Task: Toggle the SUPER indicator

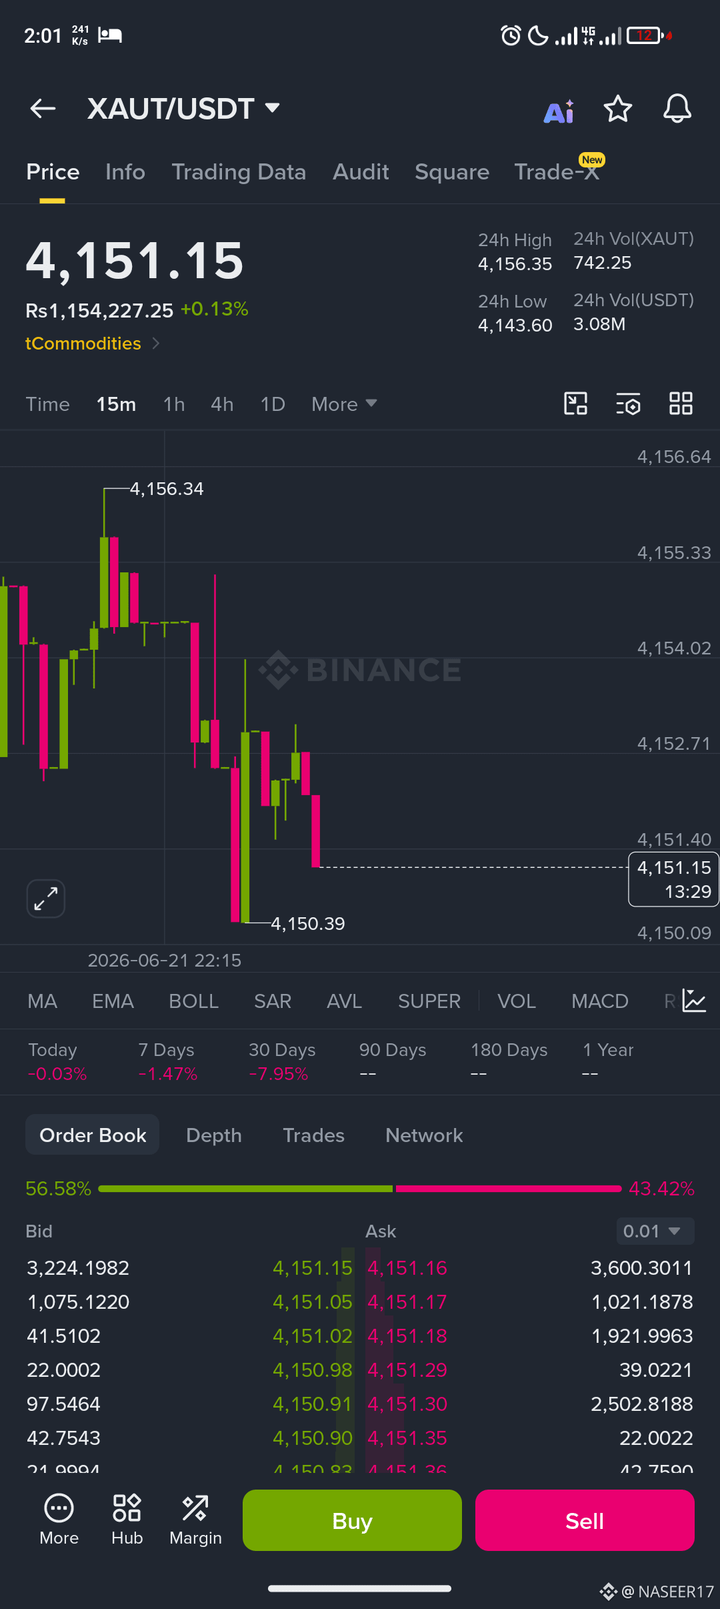Action: click(429, 1001)
